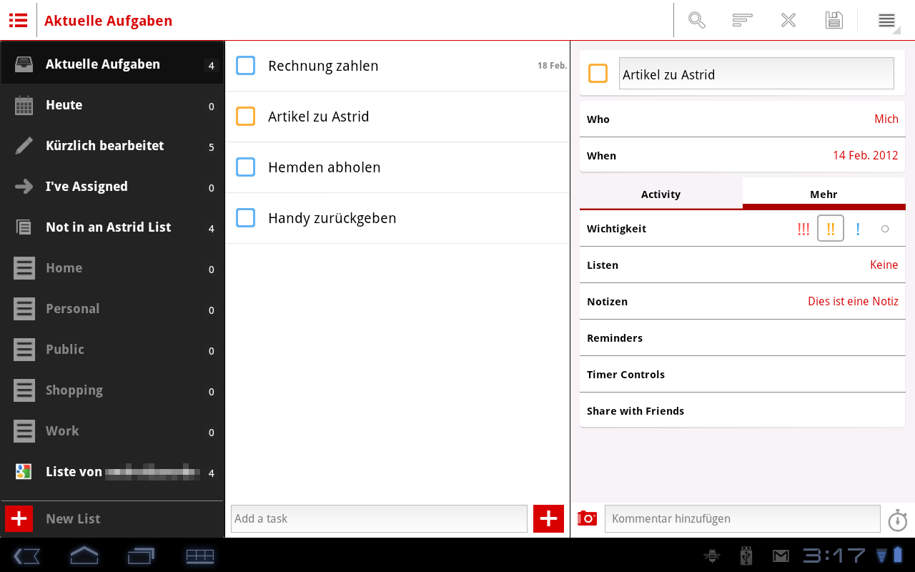Focus the Add a task field
The image size is (915, 572).
379,518
